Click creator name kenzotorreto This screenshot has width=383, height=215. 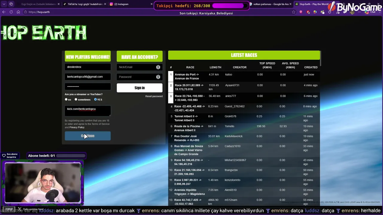(232, 180)
